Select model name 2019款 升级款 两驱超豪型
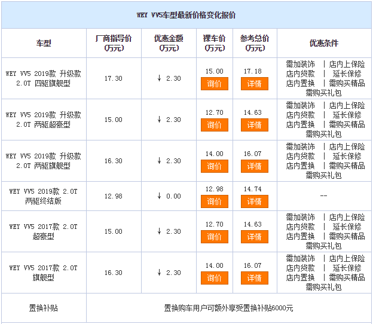 point(43,120)
